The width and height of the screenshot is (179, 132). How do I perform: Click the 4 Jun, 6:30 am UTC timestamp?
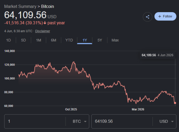[18, 31]
